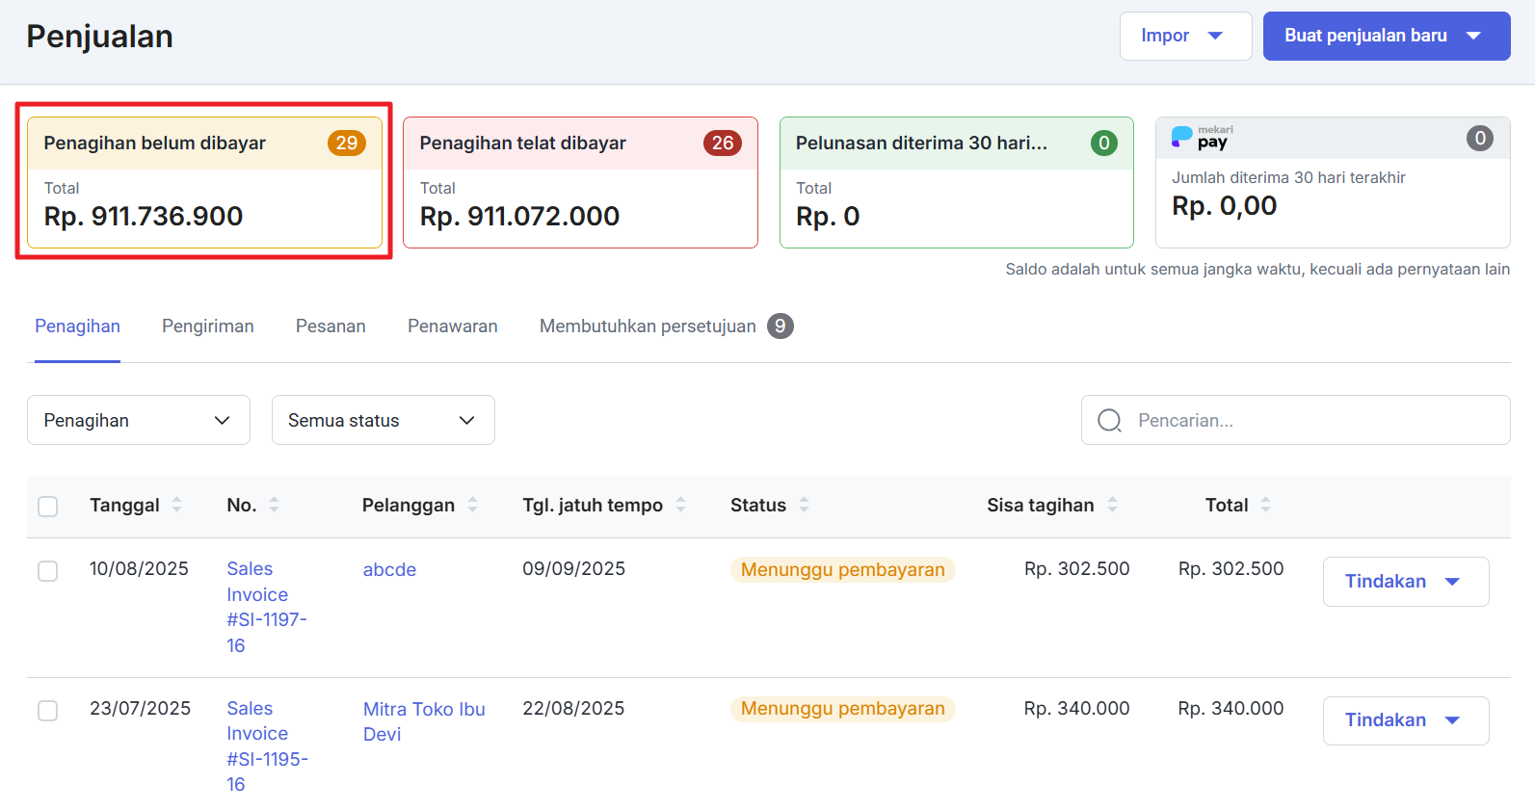Sort by Sisa tagihan arrows
This screenshot has width=1535, height=810.
click(1112, 505)
